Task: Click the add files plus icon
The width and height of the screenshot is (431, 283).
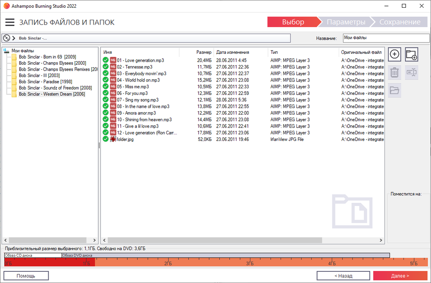Action: 394,54
